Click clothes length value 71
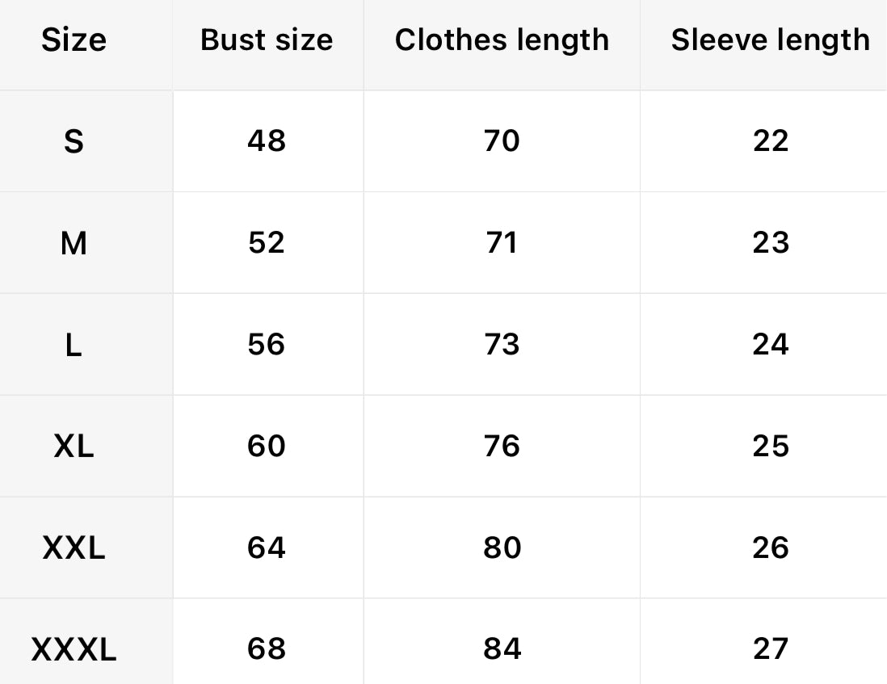 502,243
